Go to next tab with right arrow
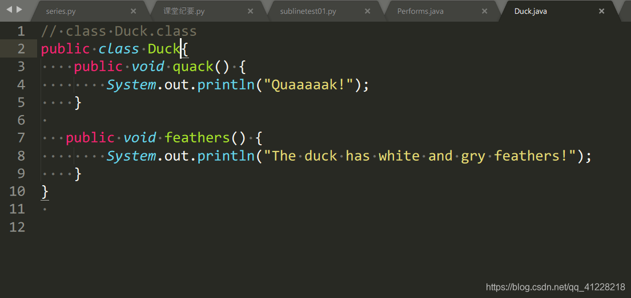Image resolution: width=631 pixels, height=298 pixels. pyautogui.click(x=19, y=9)
